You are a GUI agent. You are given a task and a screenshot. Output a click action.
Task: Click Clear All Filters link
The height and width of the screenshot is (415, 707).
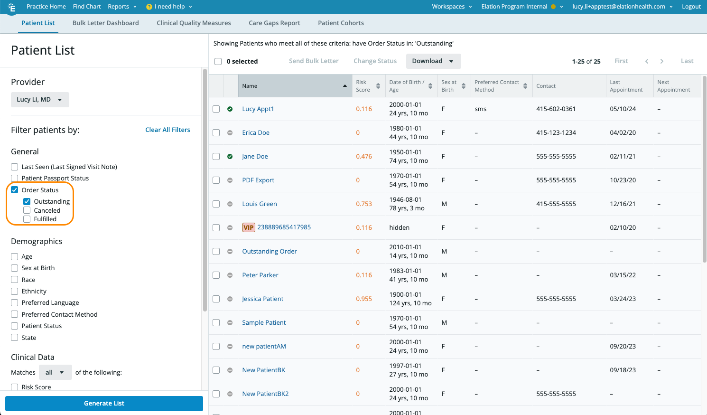tap(167, 130)
